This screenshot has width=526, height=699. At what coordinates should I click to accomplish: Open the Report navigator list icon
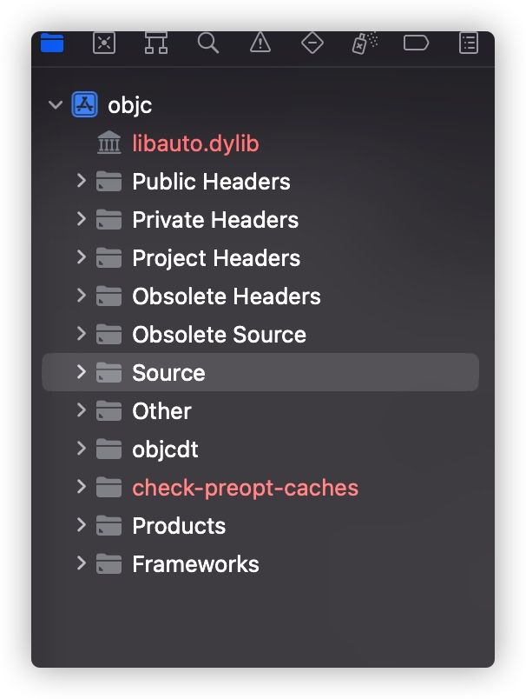click(469, 43)
